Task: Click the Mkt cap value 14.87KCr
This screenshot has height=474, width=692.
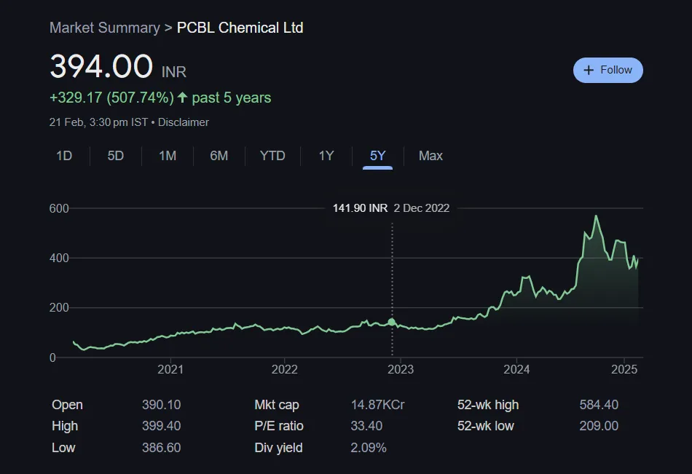Action: point(378,405)
